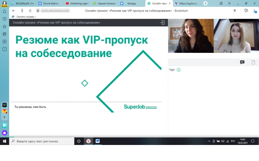Launch Alice assistant purple icon

pos(4,133)
